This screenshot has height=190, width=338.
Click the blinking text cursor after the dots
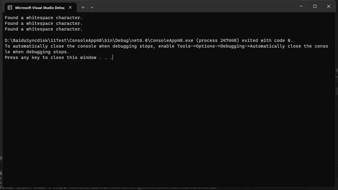tap(113, 57)
